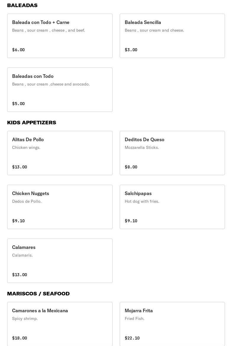This screenshot has height=346, width=232.
Task: Open Camarones a la Mexicana item
Action: [x=60, y=324]
